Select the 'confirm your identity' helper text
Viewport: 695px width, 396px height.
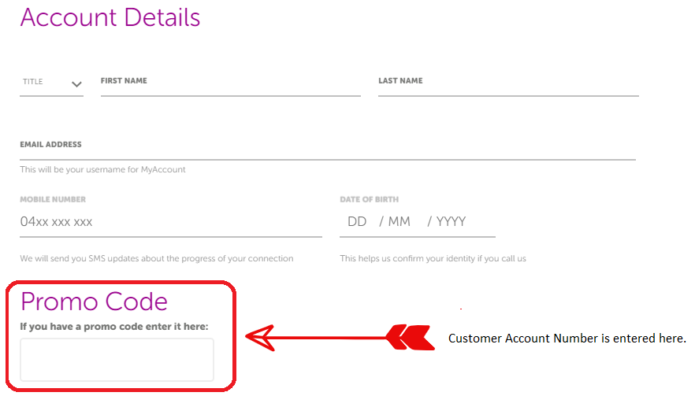click(433, 259)
